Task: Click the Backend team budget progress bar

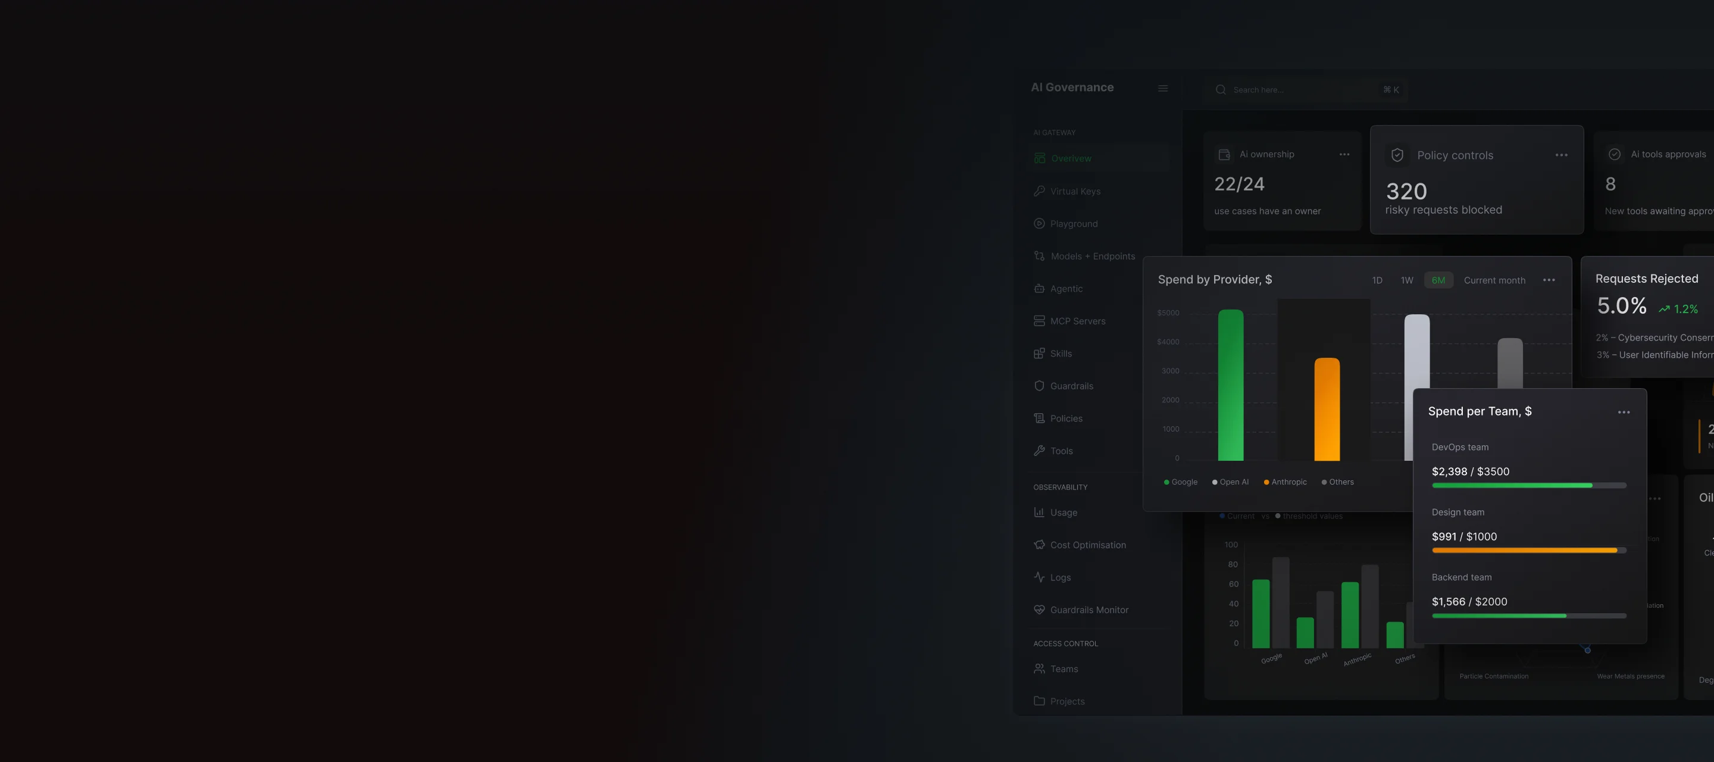Action: tap(1528, 616)
